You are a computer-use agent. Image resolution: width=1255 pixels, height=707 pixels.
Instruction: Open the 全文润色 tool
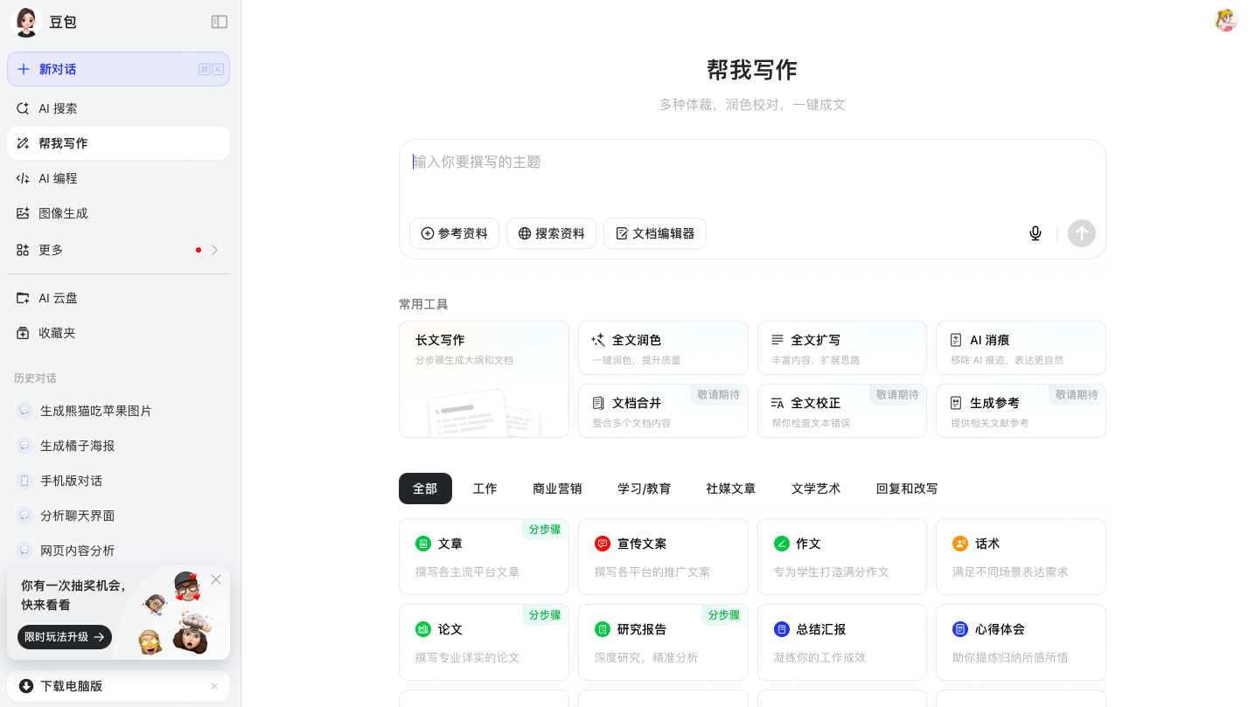coord(663,348)
